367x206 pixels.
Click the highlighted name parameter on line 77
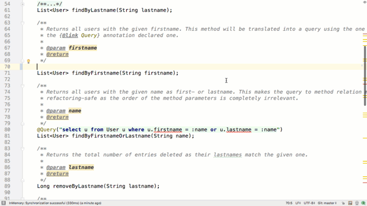pos(75,110)
